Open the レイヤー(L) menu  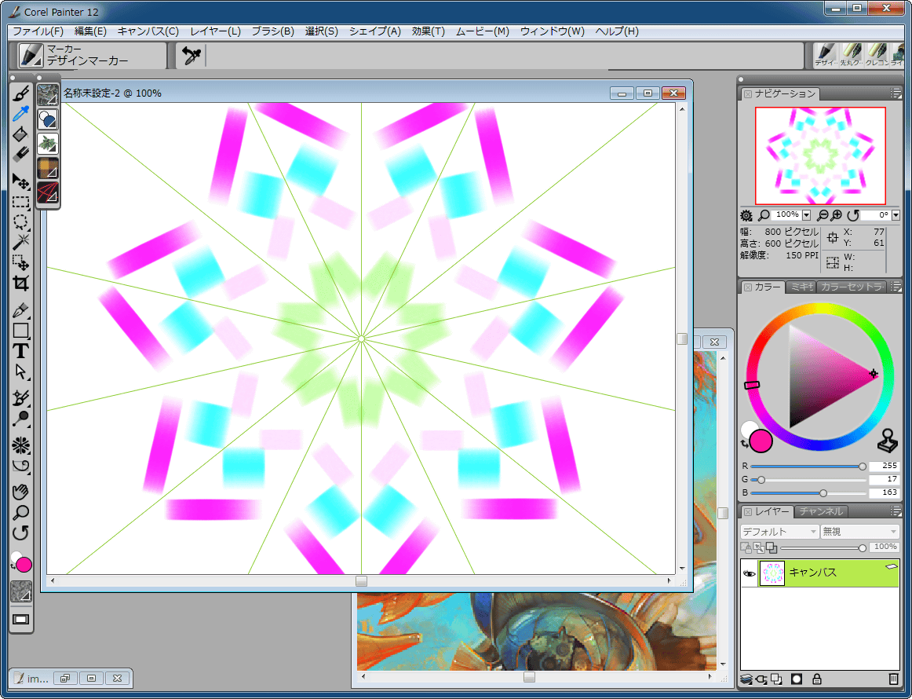[215, 31]
